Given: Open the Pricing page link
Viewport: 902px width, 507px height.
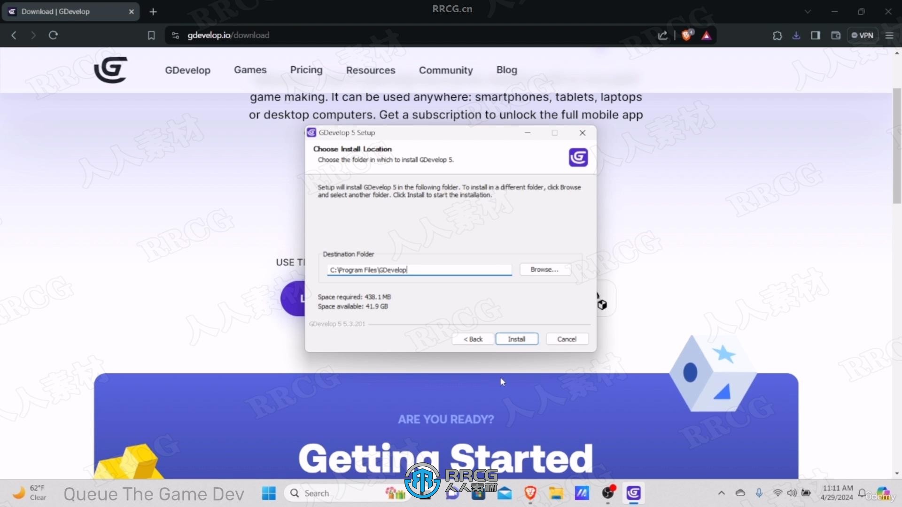Looking at the screenshot, I should pyautogui.click(x=306, y=70).
